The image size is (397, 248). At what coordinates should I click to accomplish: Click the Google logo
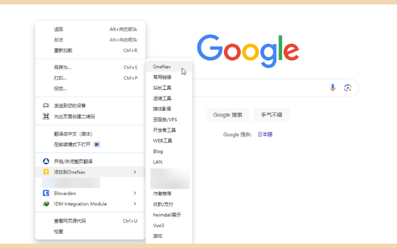248,51
